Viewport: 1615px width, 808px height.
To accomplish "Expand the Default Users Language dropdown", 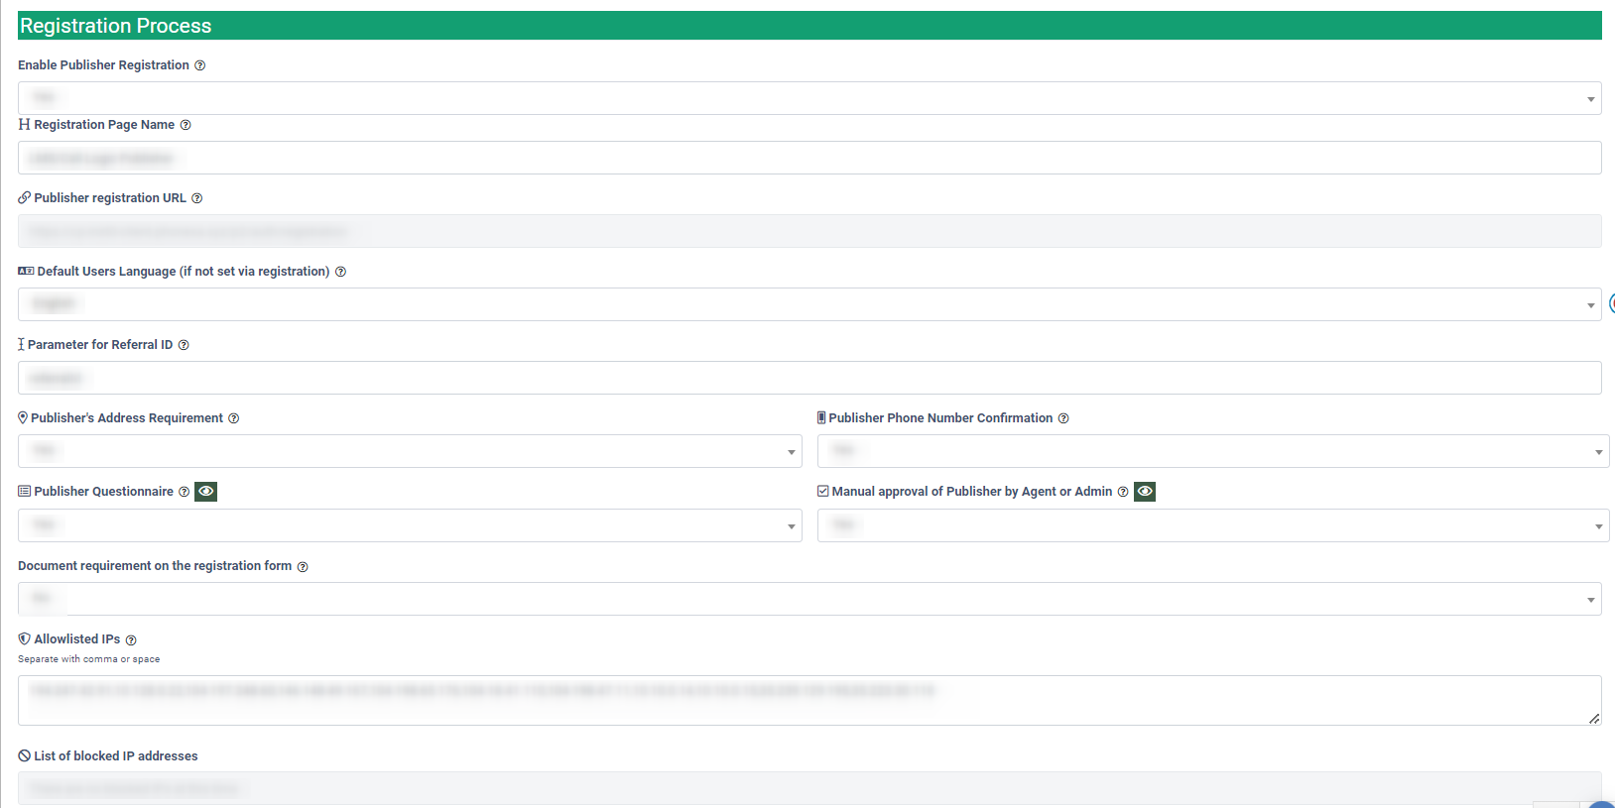I will point(808,304).
